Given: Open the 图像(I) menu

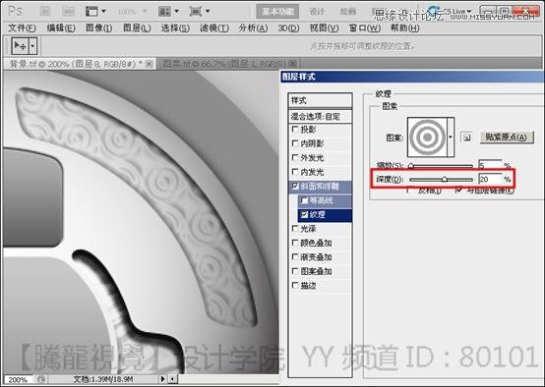Looking at the screenshot, I should point(99,28).
